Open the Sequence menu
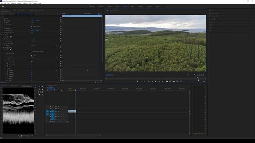 (13, 3)
